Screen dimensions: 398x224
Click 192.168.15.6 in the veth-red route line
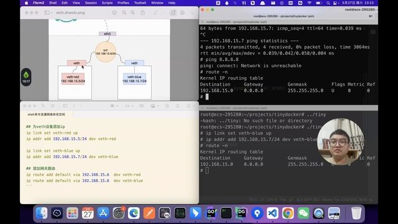(96, 175)
